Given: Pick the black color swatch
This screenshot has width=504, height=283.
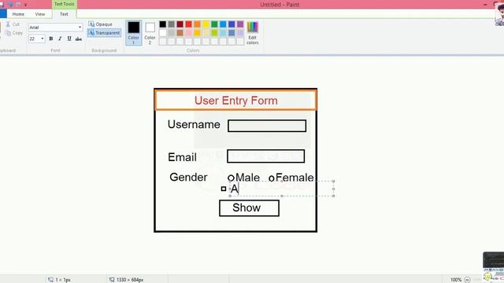Looking at the screenshot, I should click(x=163, y=24).
